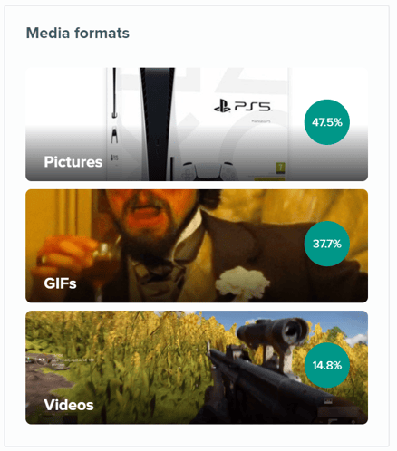This screenshot has width=397, height=451.
Task: Click the rifle scope in the Videos image
Action: pyautogui.click(x=273, y=331)
